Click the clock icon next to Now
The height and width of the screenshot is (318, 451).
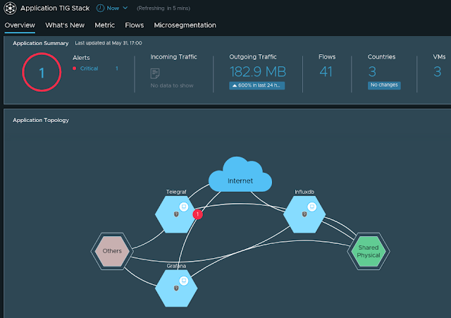(100, 8)
